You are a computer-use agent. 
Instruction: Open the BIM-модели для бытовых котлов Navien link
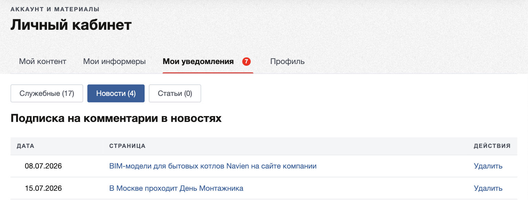coord(213,166)
